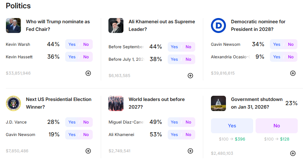Screen dimensions: 303x161
Task: Click plus icon on World leaders out market
Action: point(190,151)
